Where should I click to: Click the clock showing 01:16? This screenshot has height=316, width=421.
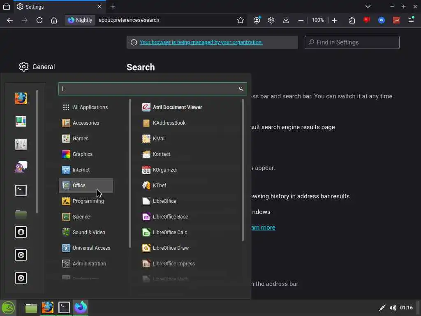pos(406,308)
